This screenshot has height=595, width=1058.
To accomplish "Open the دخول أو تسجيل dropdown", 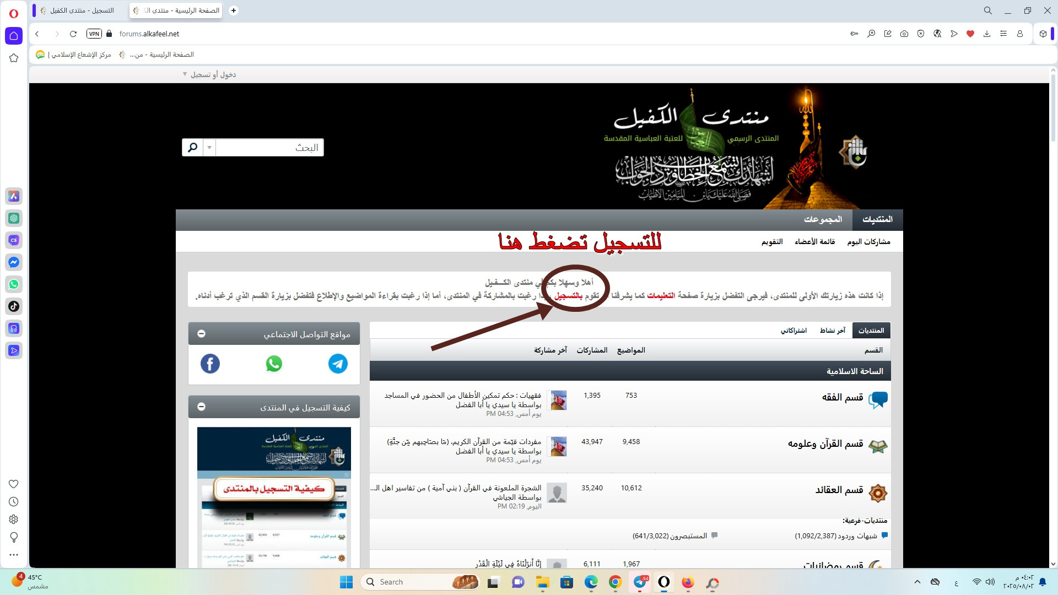I will [209, 74].
